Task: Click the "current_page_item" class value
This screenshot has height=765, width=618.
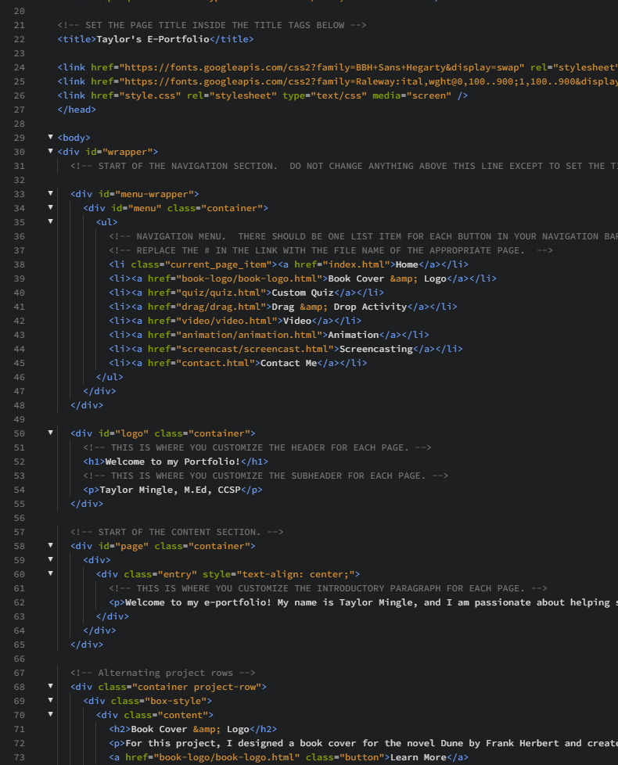Action: pos(218,264)
